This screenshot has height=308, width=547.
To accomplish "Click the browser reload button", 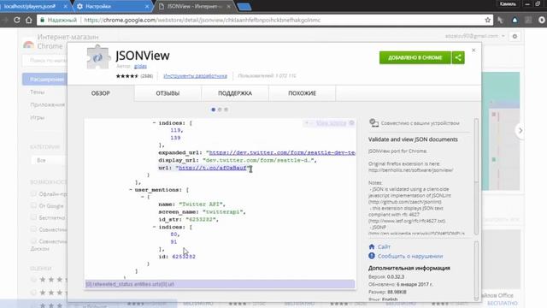I will click(17, 20).
